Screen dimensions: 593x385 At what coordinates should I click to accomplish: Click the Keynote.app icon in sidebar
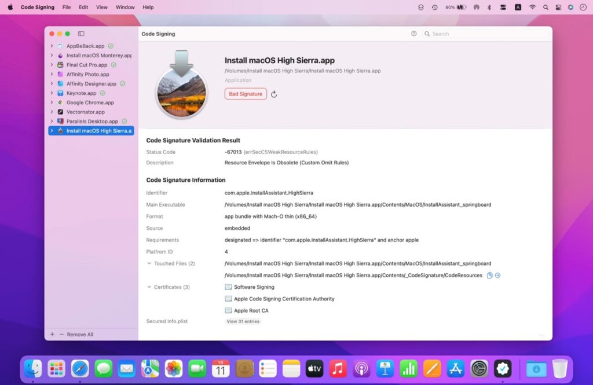[x=62, y=93]
